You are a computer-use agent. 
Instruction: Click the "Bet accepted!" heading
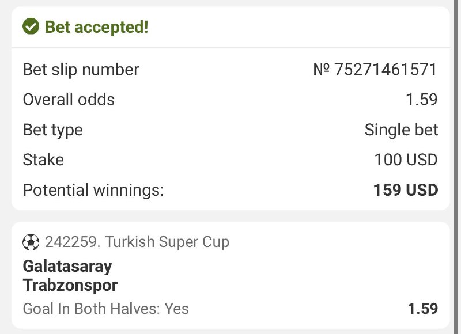(96, 27)
